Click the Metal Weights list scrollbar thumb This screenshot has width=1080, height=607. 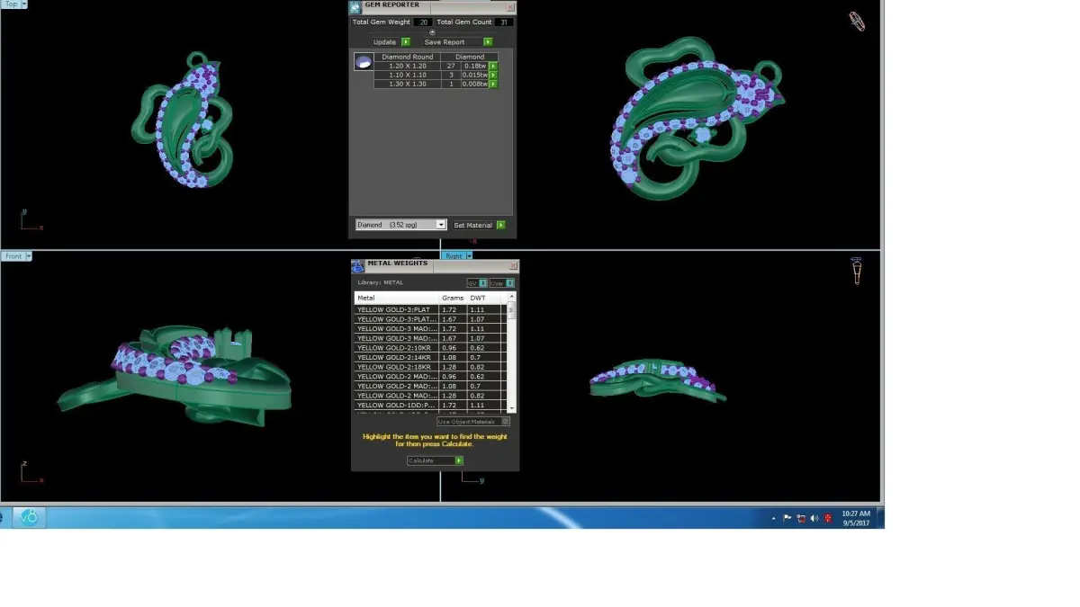click(512, 311)
